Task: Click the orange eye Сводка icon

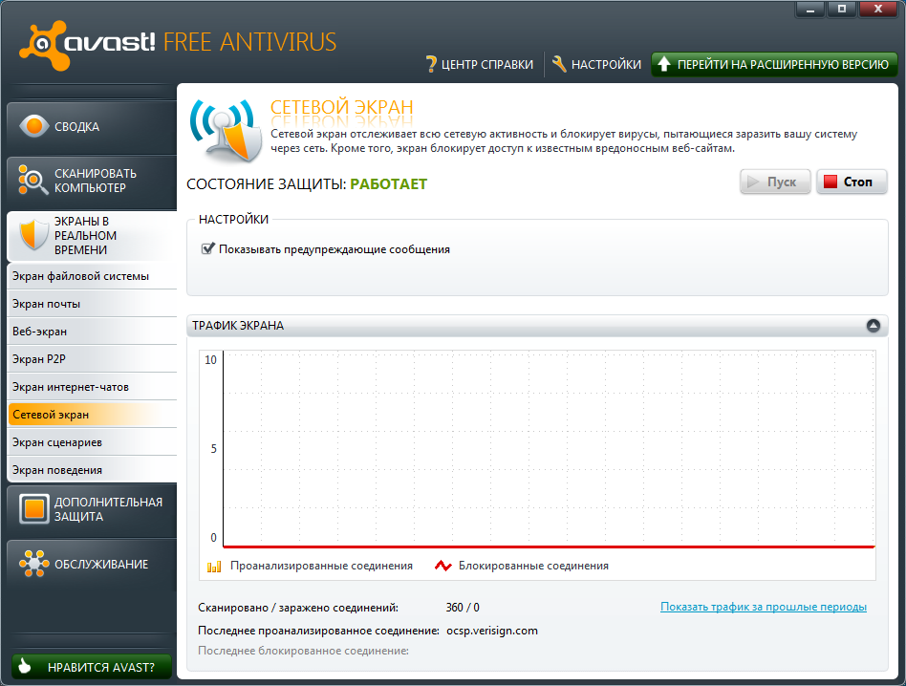Action: click(x=34, y=126)
